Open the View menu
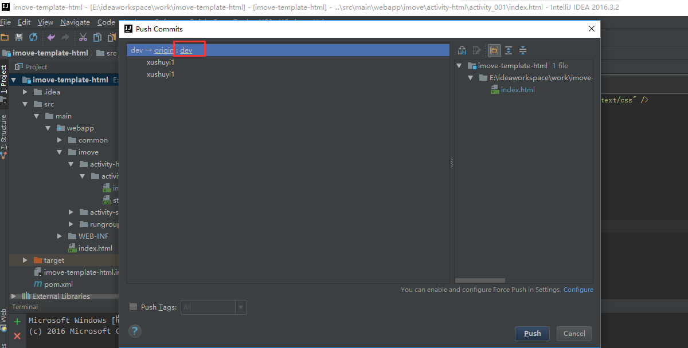Screen dimensions: 688x348 pos(45,22)
